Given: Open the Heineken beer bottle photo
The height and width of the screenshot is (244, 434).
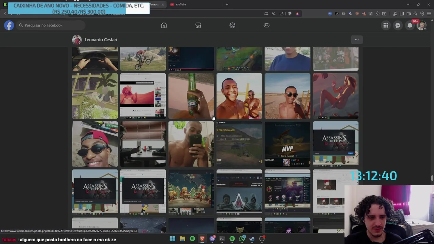Looking at the screenshot, I should (191, 96).
